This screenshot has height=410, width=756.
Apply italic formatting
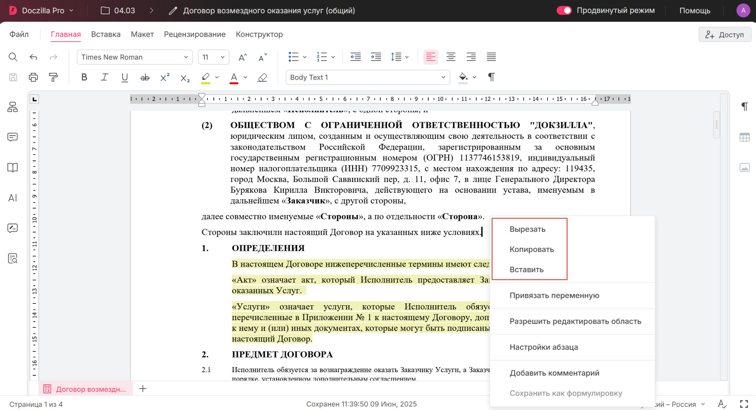(x=104, y=77)
